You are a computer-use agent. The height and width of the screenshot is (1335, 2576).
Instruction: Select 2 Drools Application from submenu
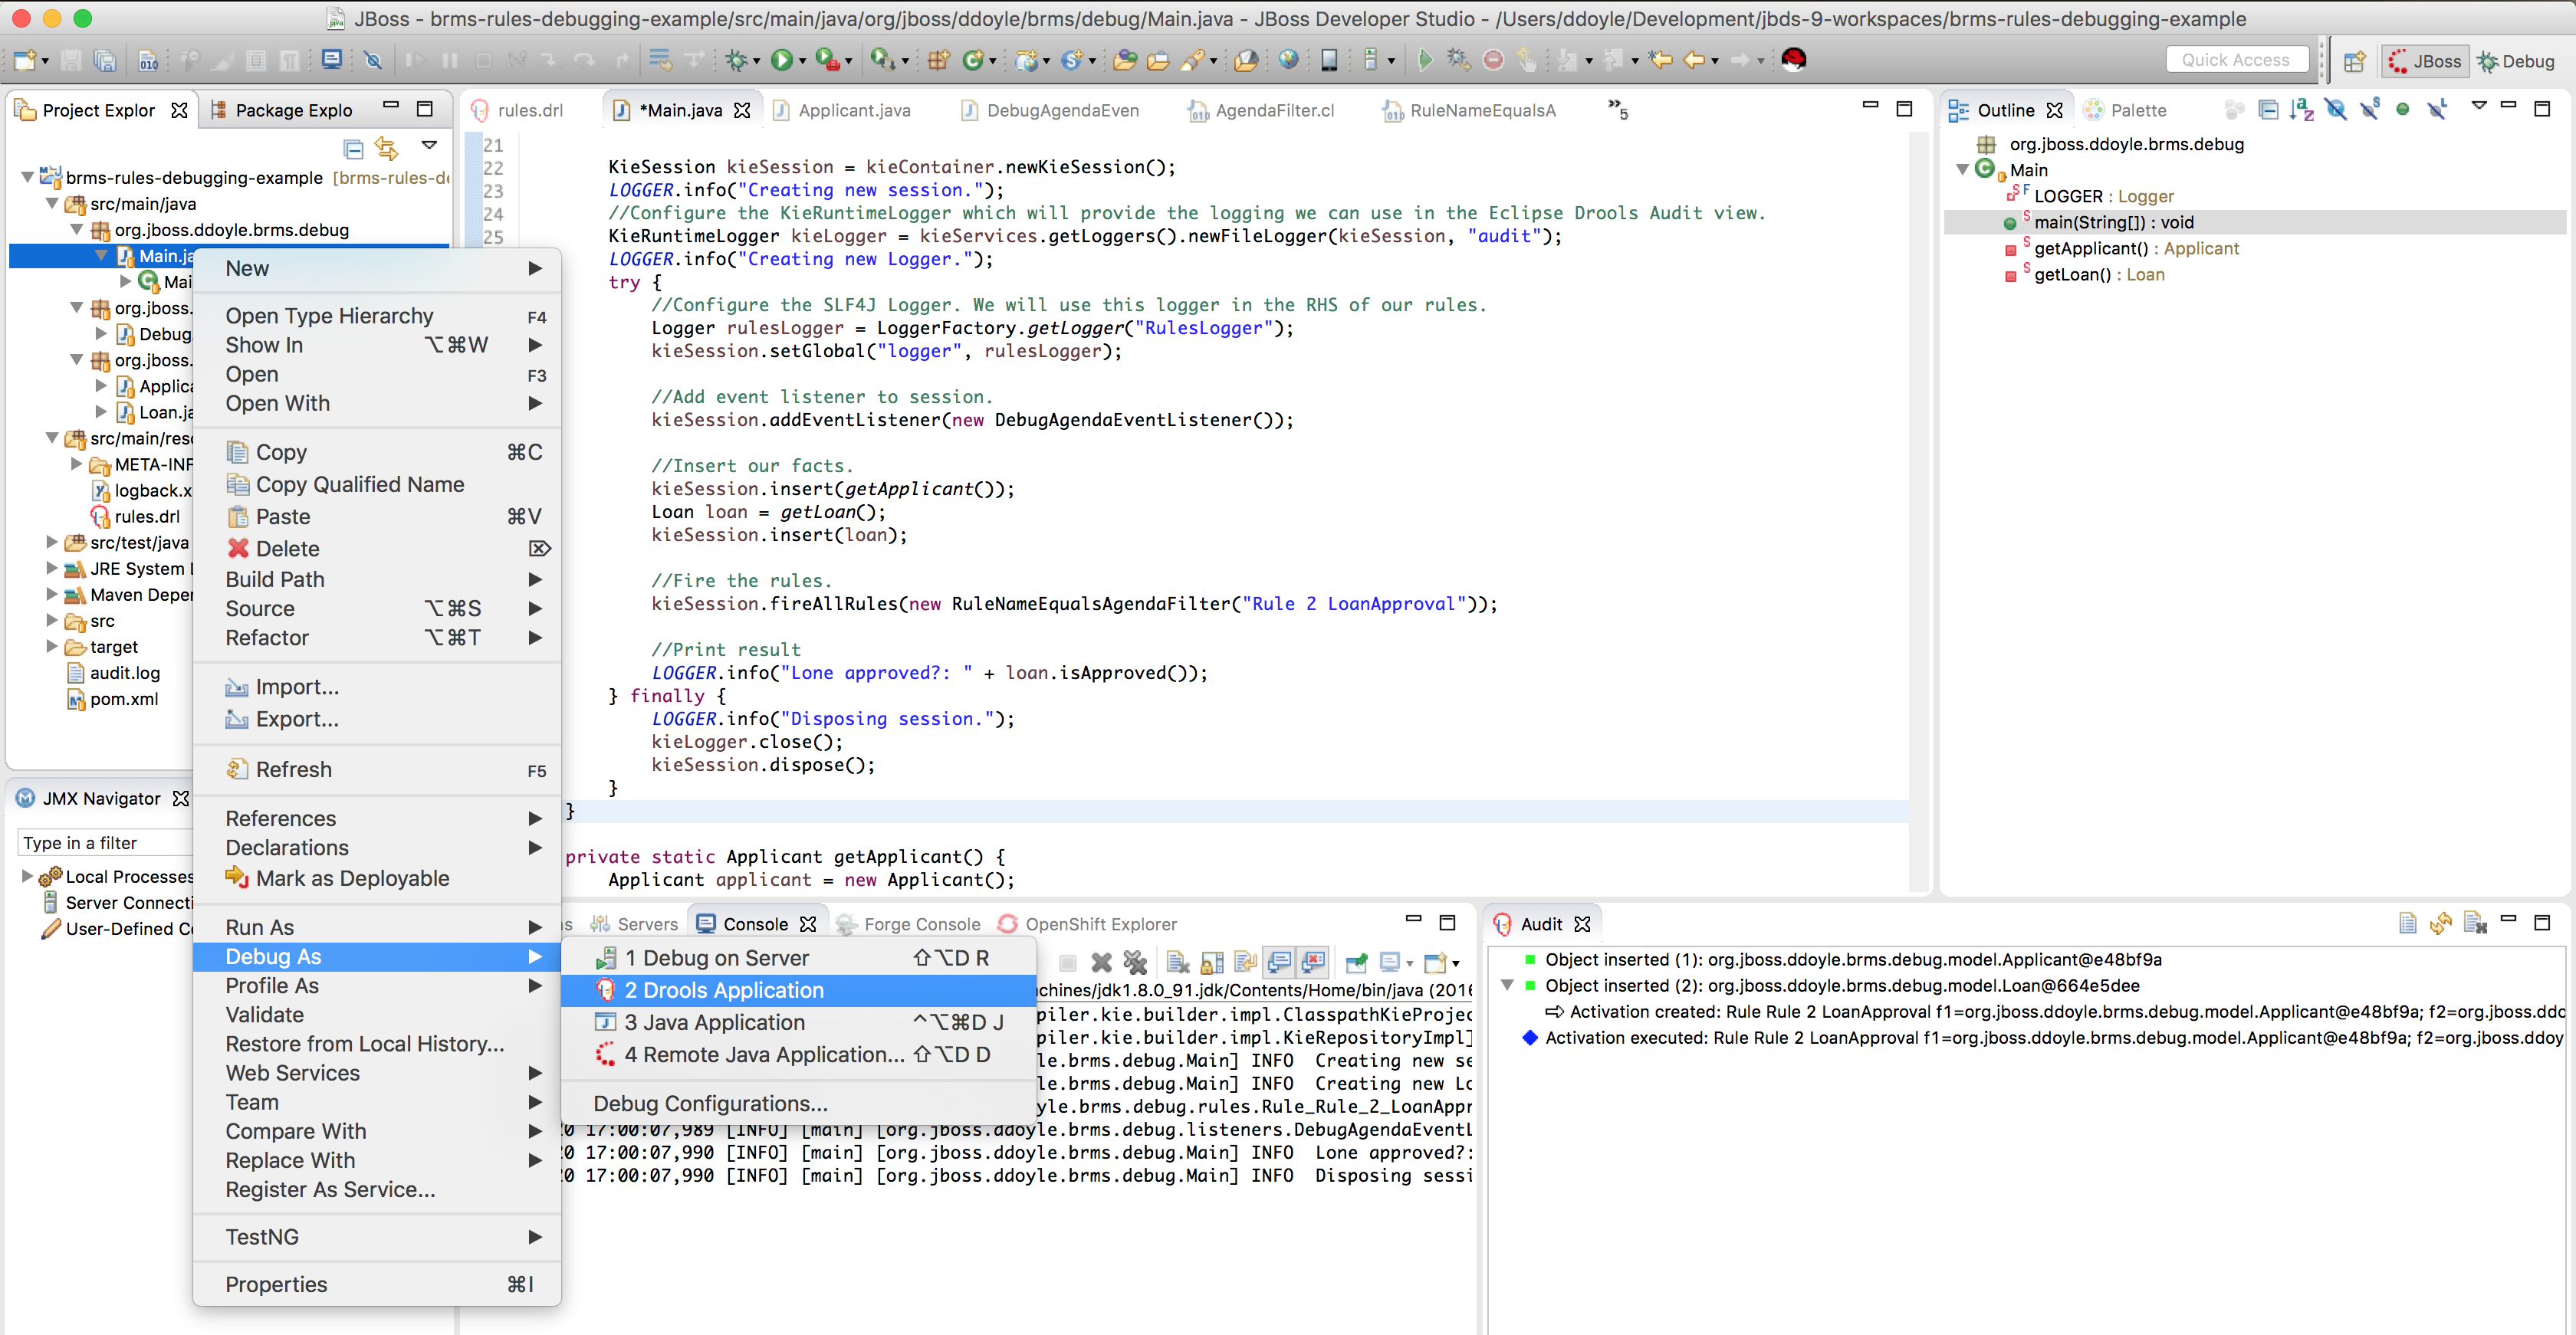(724, 989)
